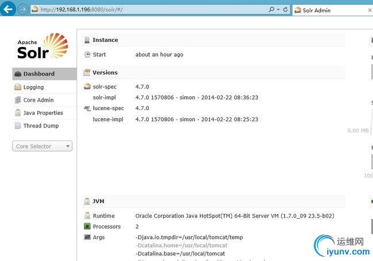The width and height of the screenshot is (373, 261).
Task: Click the Core Admin grid icon
Action: 18,100
